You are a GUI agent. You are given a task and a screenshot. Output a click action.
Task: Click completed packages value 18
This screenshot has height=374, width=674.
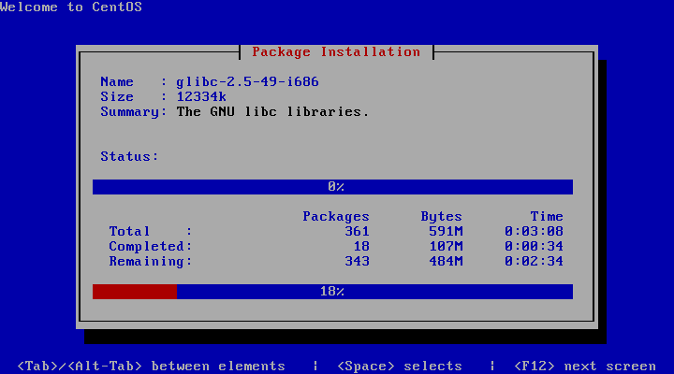pos(361,246)
